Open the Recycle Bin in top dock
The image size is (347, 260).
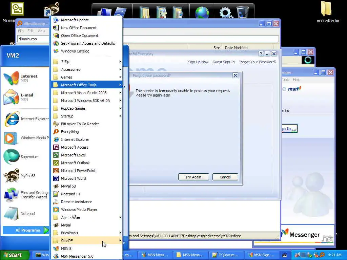click(x=243, y=12)
